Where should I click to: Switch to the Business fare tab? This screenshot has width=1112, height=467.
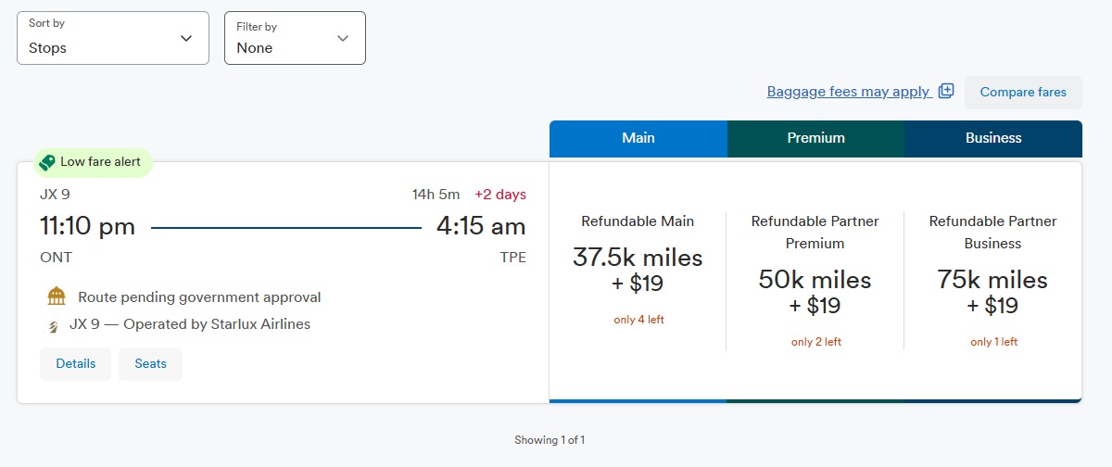993,138
